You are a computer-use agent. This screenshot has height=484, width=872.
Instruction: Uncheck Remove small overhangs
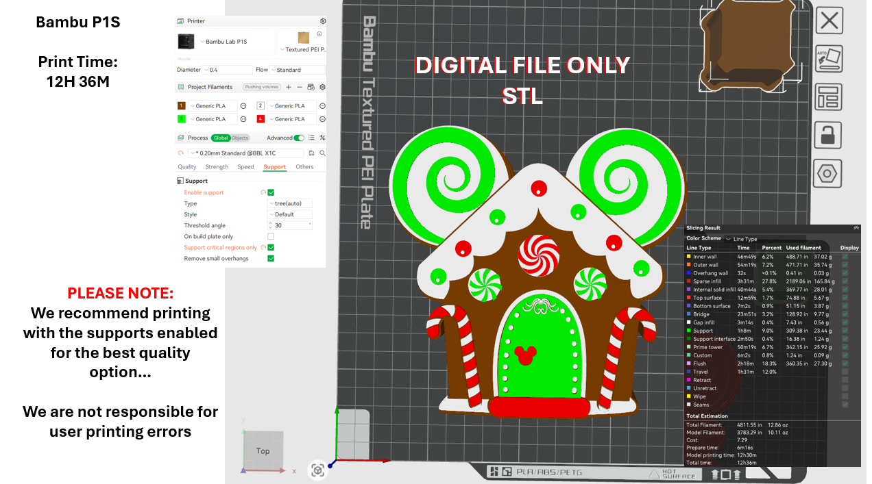[270, 258]
